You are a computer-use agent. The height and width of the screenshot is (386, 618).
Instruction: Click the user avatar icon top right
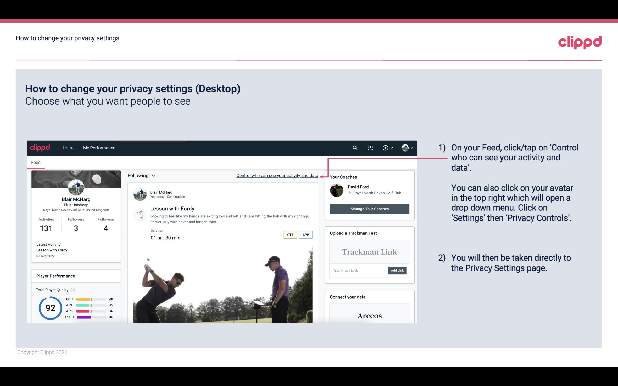point(405,148)
